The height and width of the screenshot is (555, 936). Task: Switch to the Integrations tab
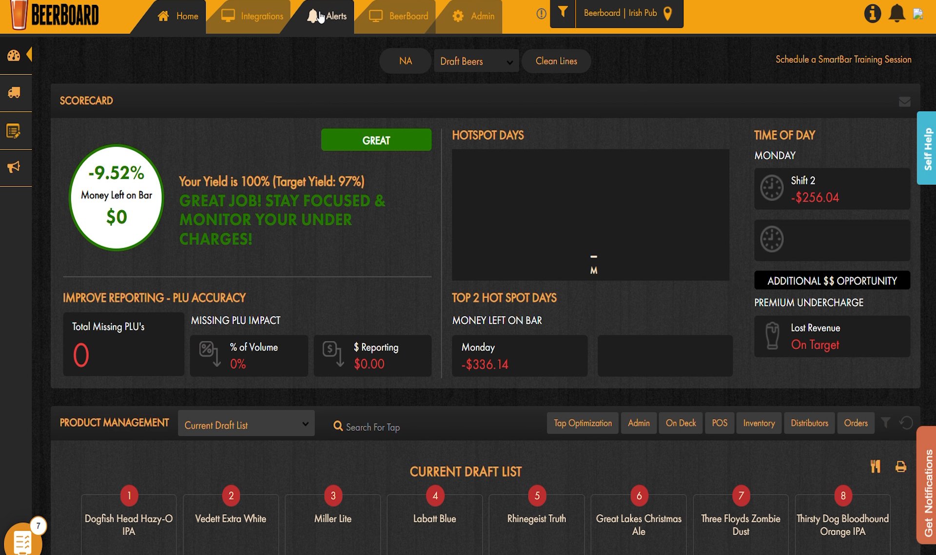[252, 16]
